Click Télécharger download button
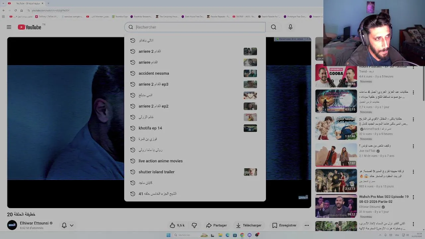425x239 pixels. coord(249,225)
